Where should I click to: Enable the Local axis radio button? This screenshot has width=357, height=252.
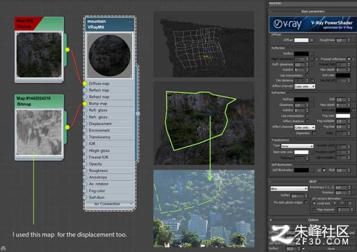click(314, 203)
